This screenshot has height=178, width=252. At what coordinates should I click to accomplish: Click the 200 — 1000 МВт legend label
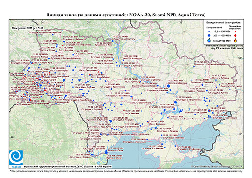[x=221, y=35]
